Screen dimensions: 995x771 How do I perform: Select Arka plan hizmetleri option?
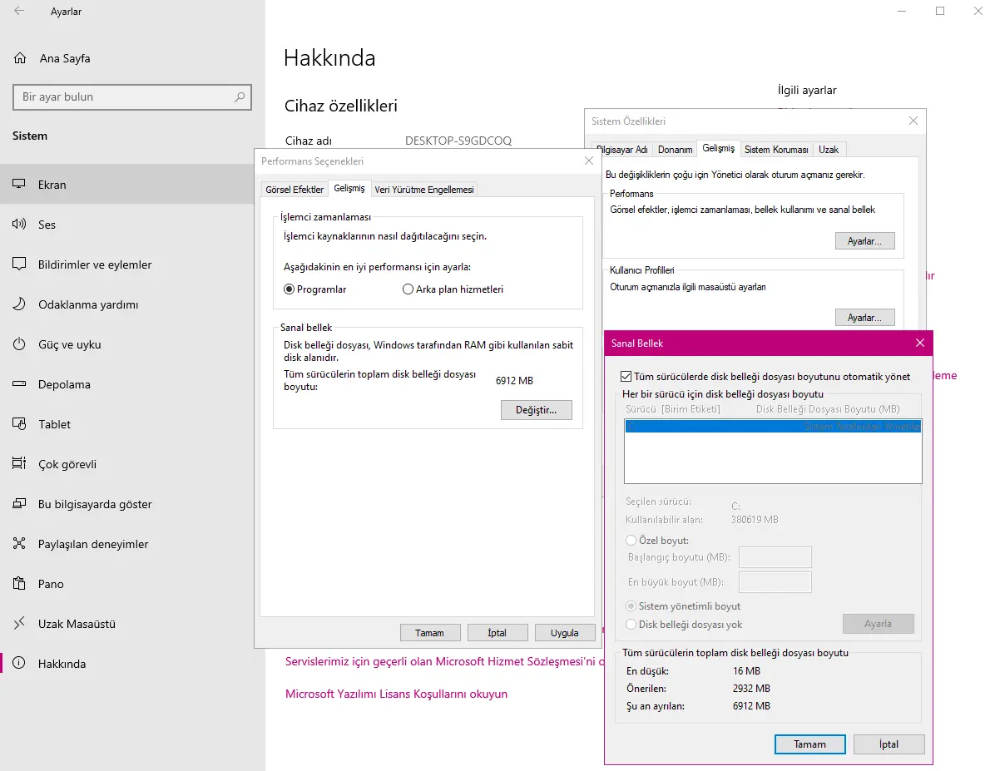click(x=408, y=289)
